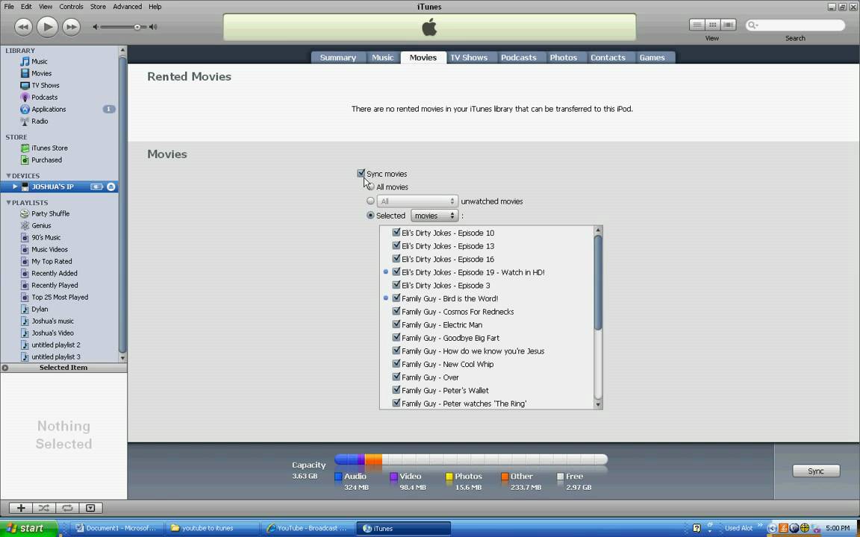Viewport: 860px width, 537px height.
Task: Open the Joshua's Video playlist
Action: [x=52, y=333]
